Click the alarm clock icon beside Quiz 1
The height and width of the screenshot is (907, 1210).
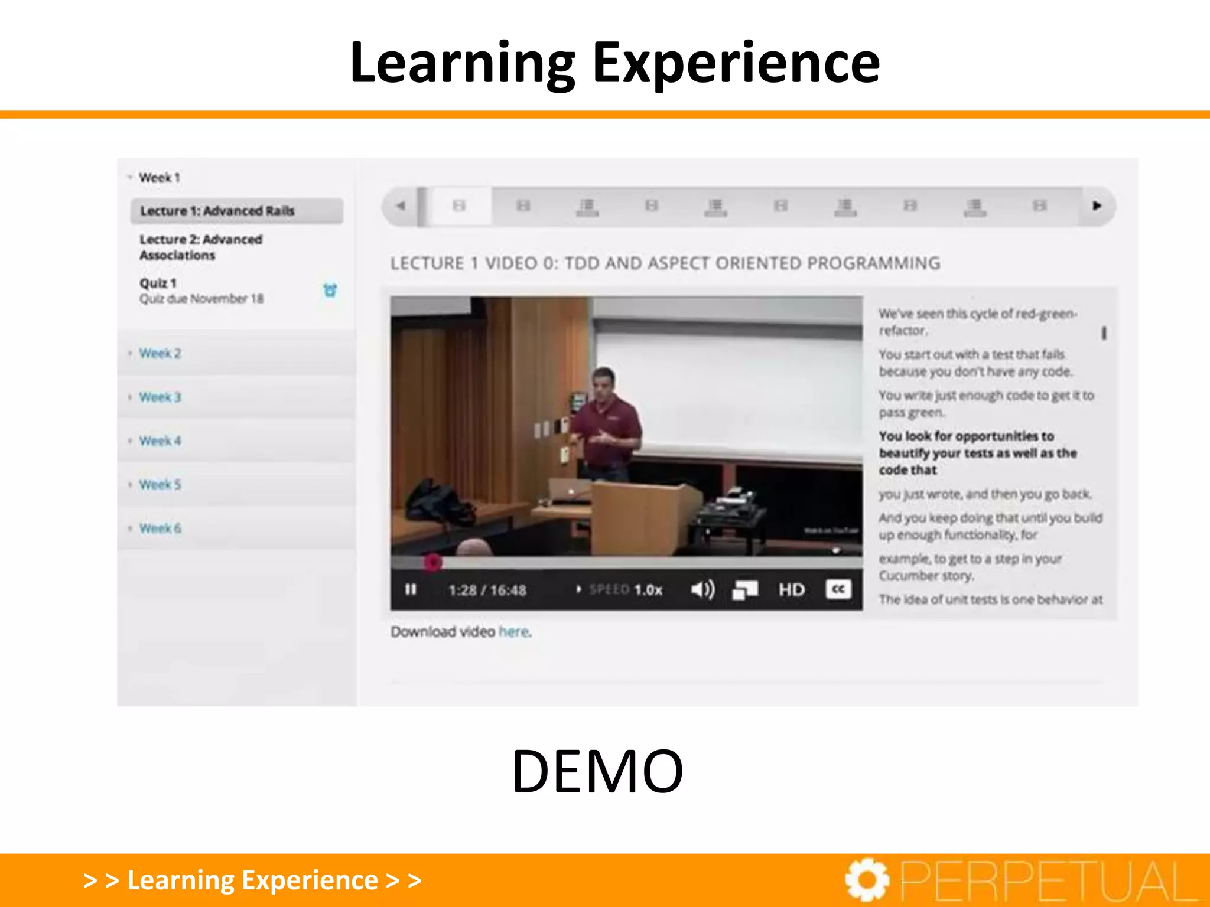pyautogui.click(x=330, y=290)
